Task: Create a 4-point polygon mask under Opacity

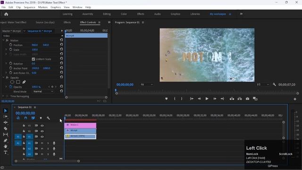Action: [18, 82]
